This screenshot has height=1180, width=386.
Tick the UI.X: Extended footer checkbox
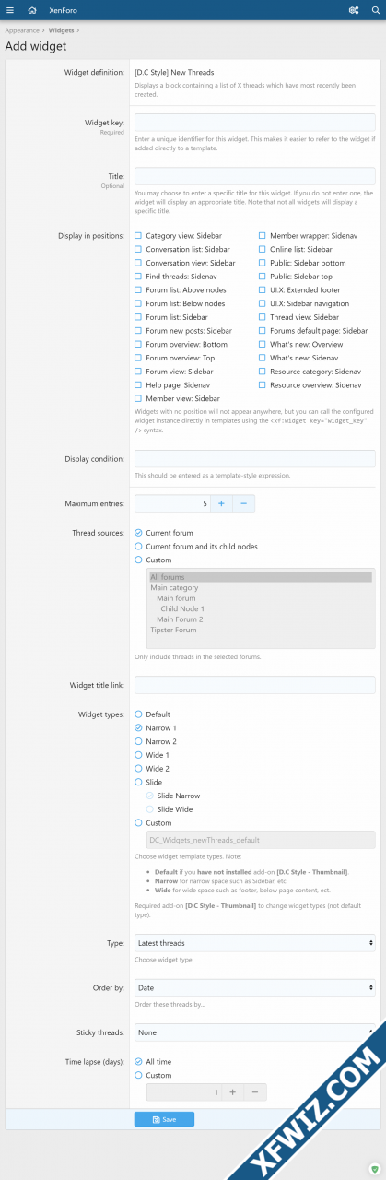pos(263,290)
